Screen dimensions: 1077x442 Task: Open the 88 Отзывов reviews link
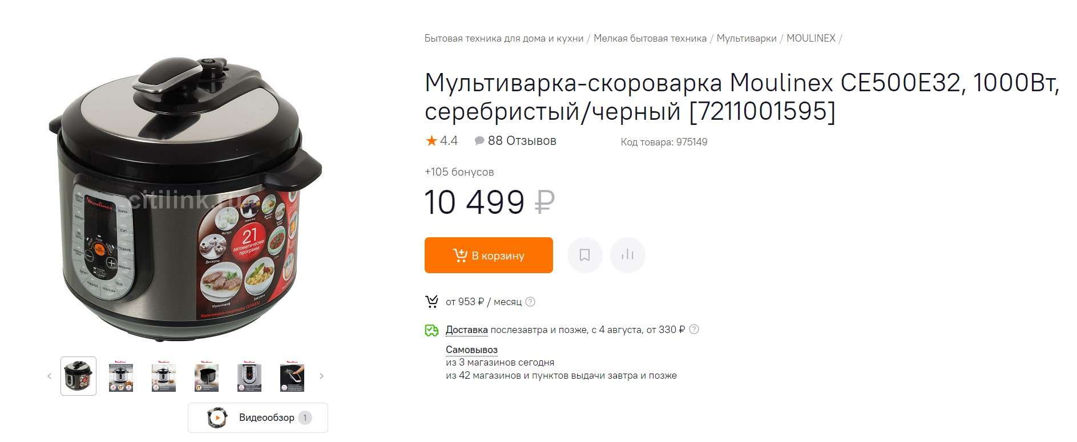(x=522, y=141)
